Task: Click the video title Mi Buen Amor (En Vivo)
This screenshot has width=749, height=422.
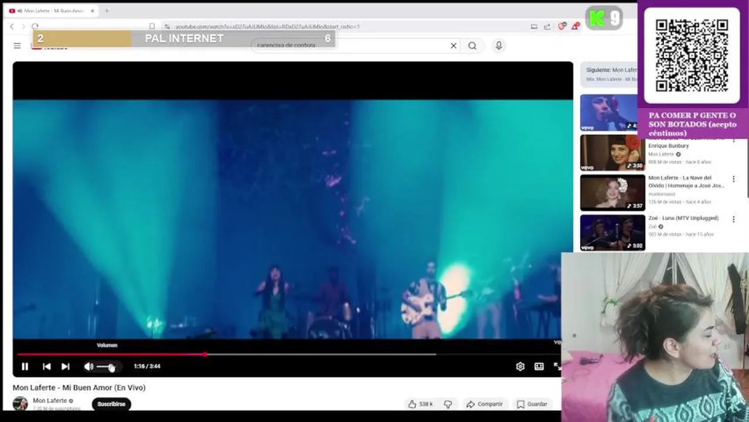Action: [79, 387]
